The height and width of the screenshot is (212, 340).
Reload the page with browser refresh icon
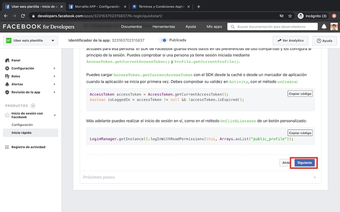click(x=23, y=16)
